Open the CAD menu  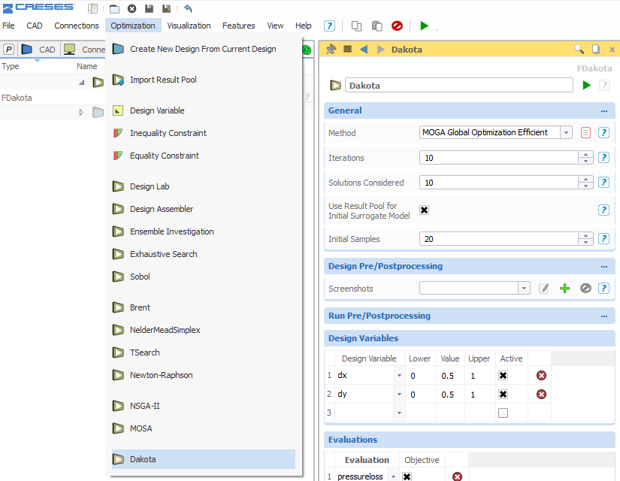point(35,26)
